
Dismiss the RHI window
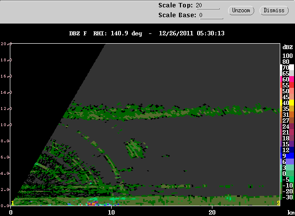(x=274, y=10)
